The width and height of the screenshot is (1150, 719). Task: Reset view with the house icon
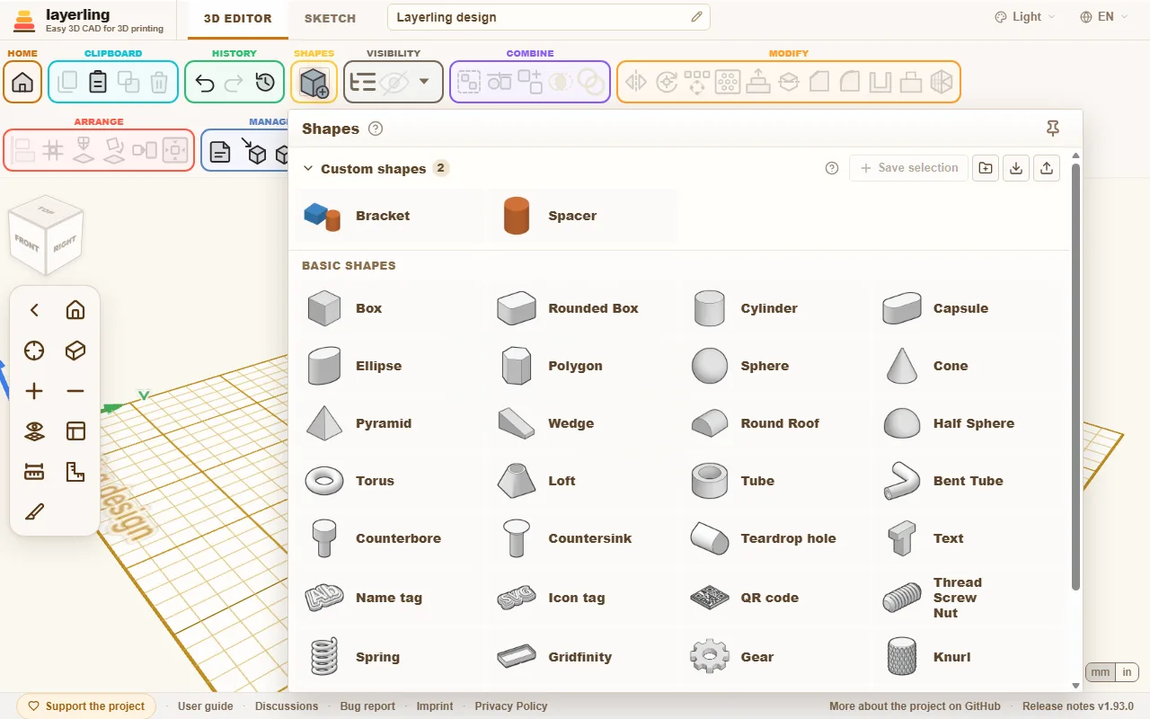click(75, 310)
